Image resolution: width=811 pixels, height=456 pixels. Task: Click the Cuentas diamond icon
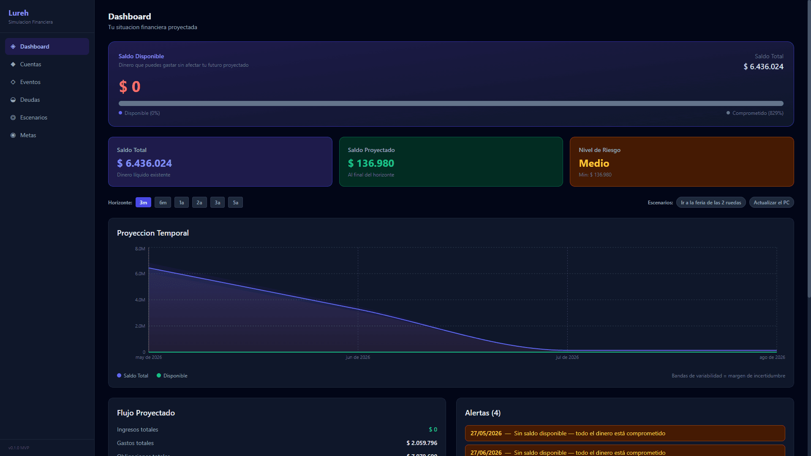[13, 64]
